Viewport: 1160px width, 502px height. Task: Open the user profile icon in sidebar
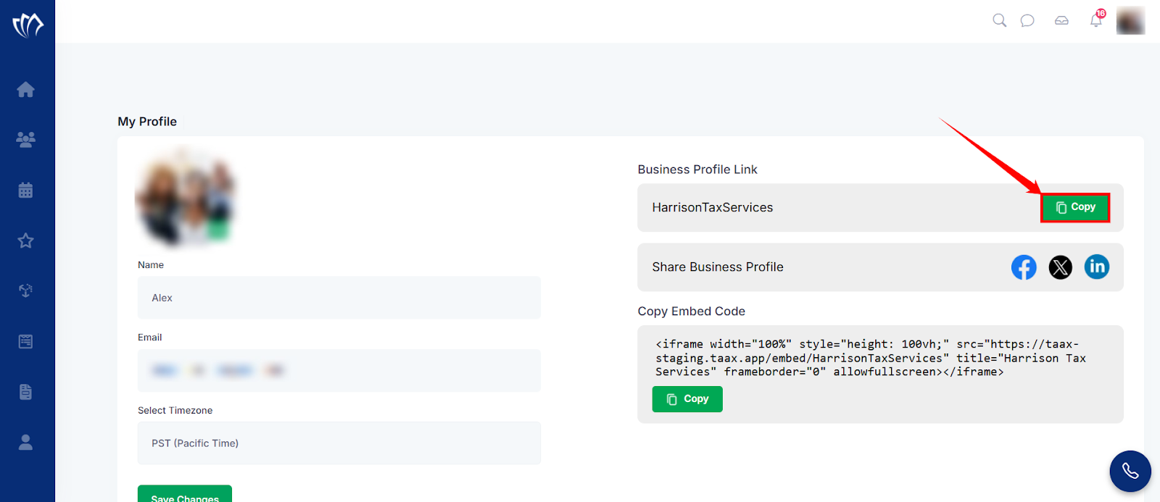[x=26, y=442]
